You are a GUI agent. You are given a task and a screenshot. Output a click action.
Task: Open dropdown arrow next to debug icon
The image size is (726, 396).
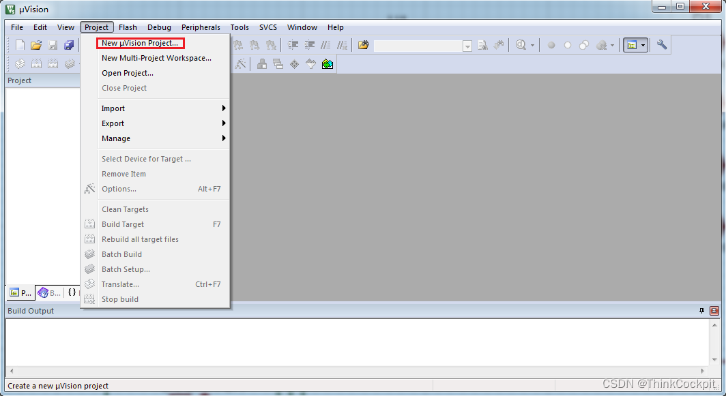point(532,46)
